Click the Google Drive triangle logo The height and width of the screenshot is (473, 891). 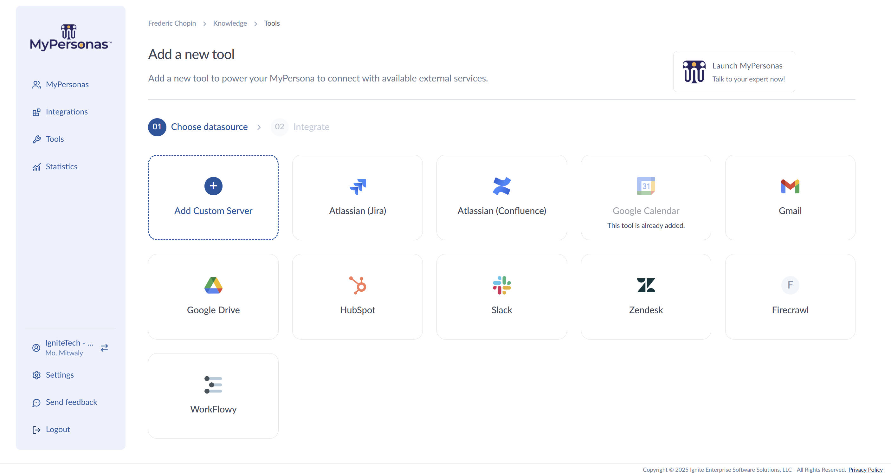pos(213,285)
